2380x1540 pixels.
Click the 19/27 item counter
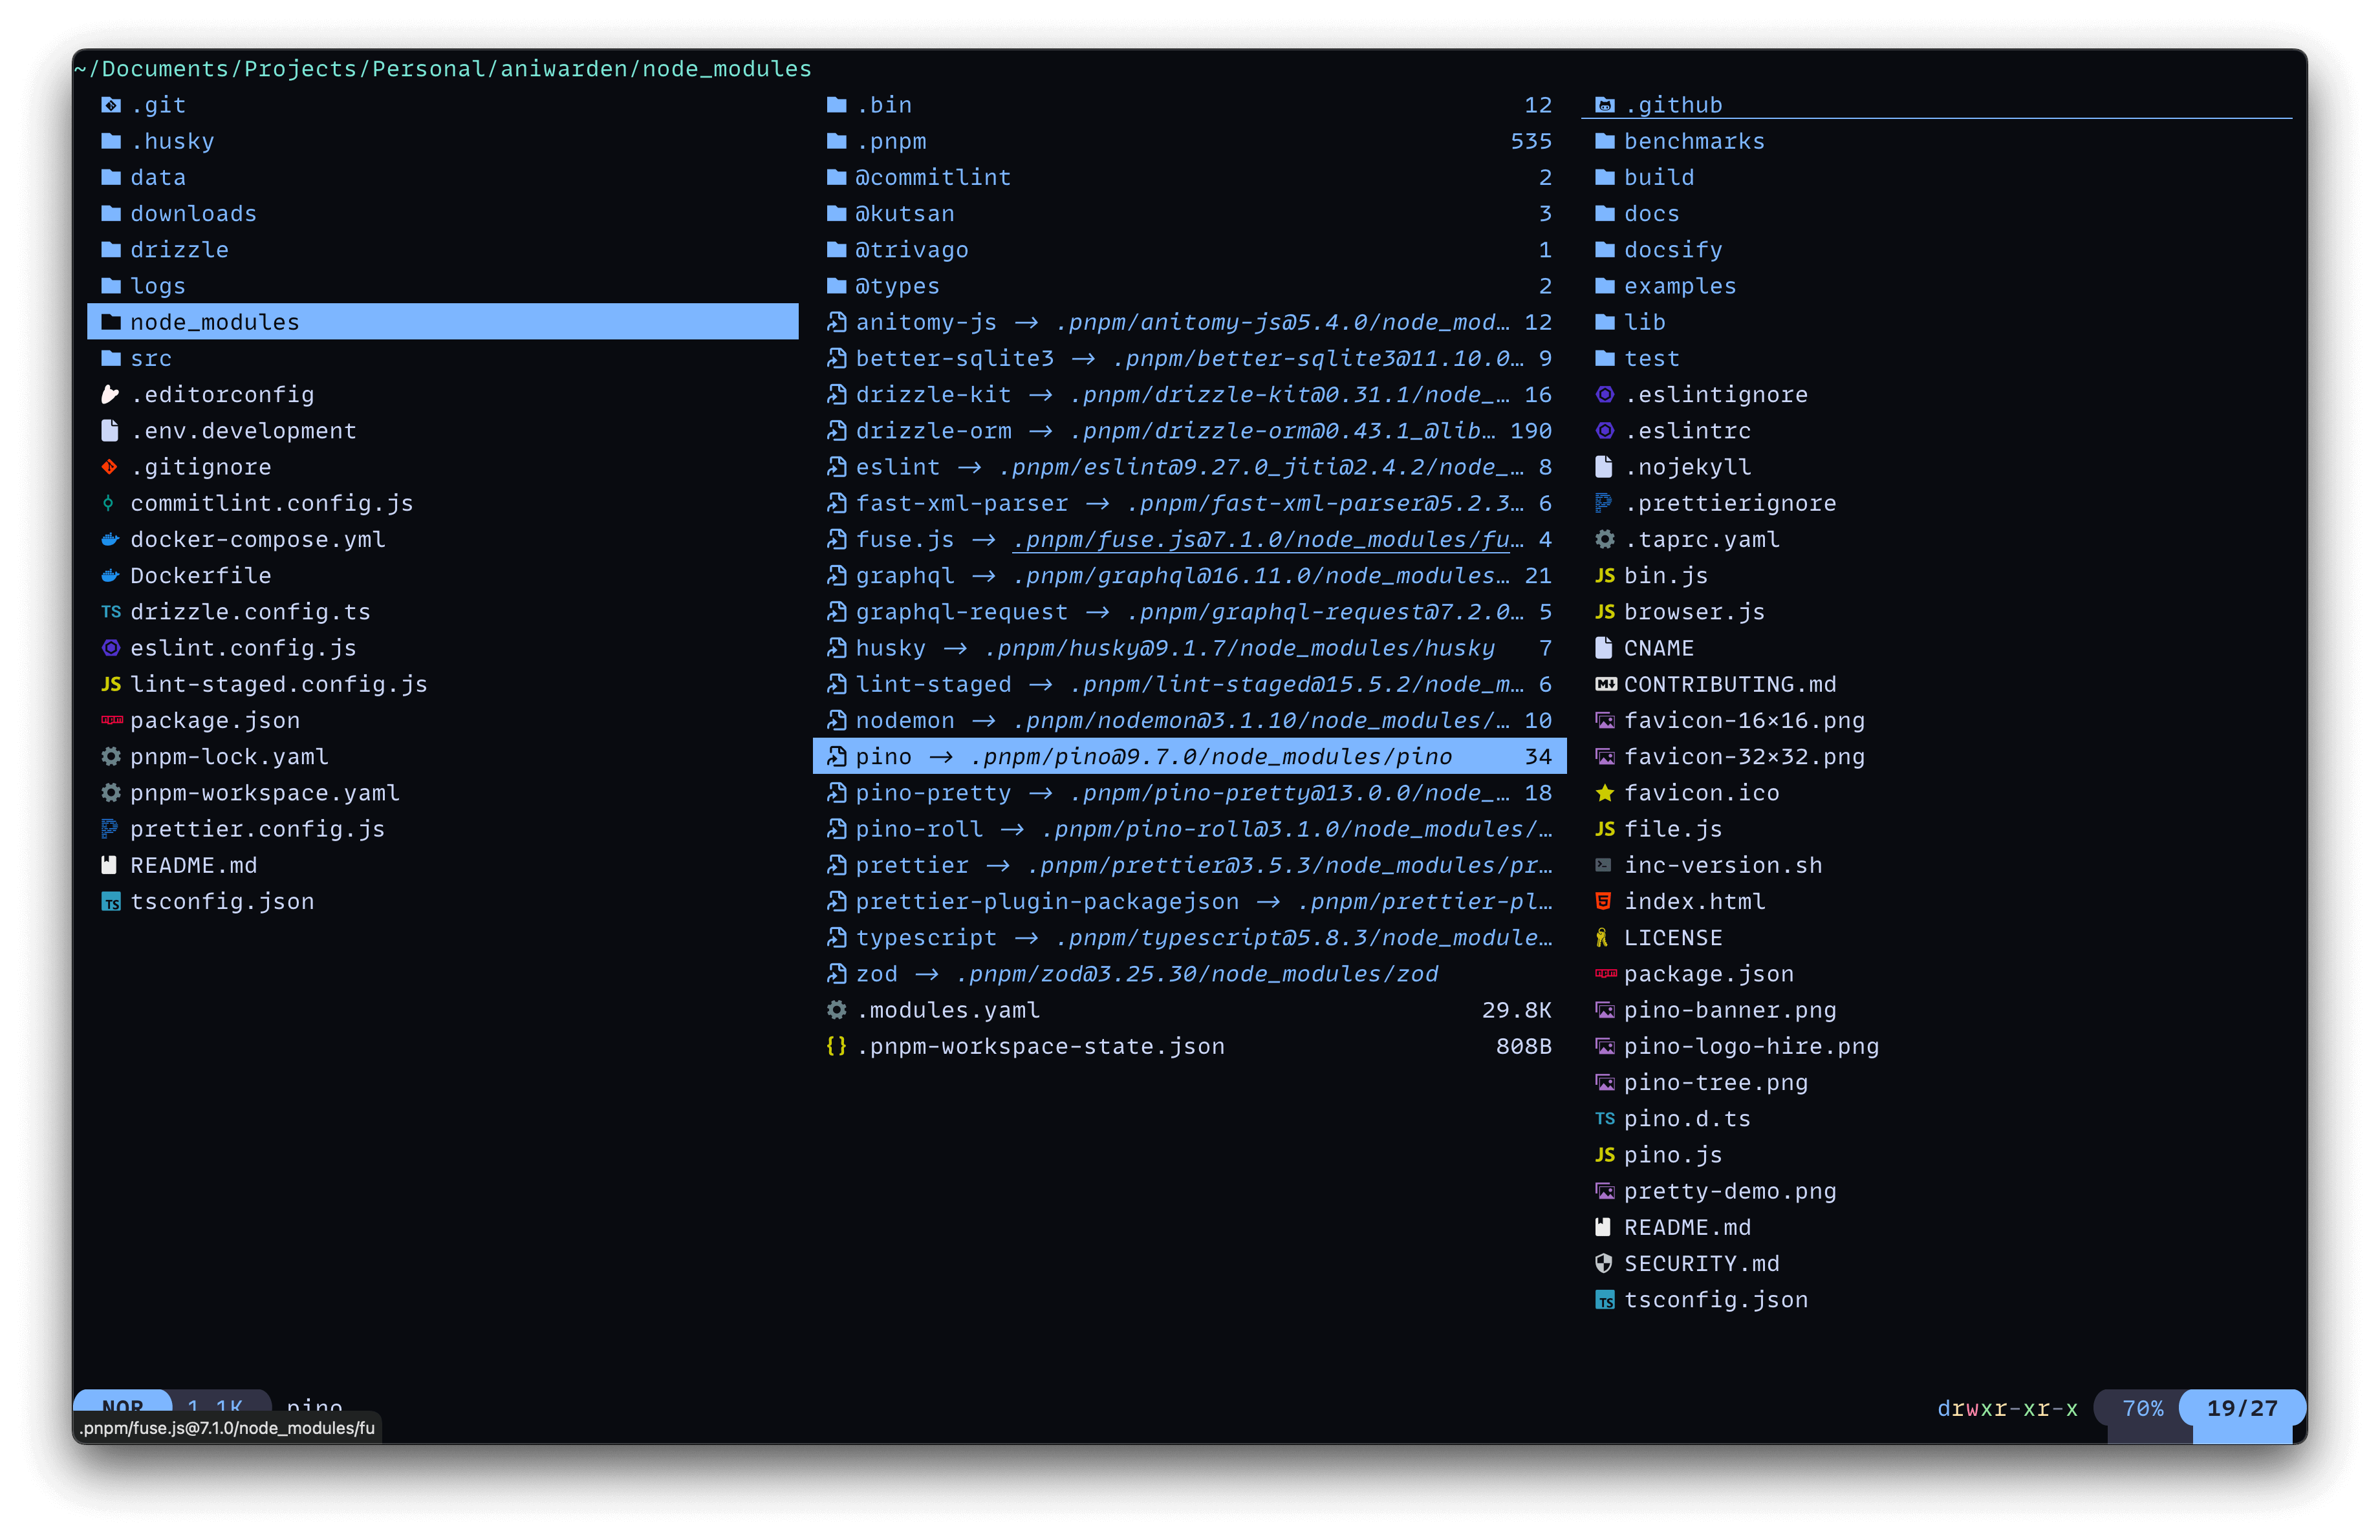click(2242, 1408)
